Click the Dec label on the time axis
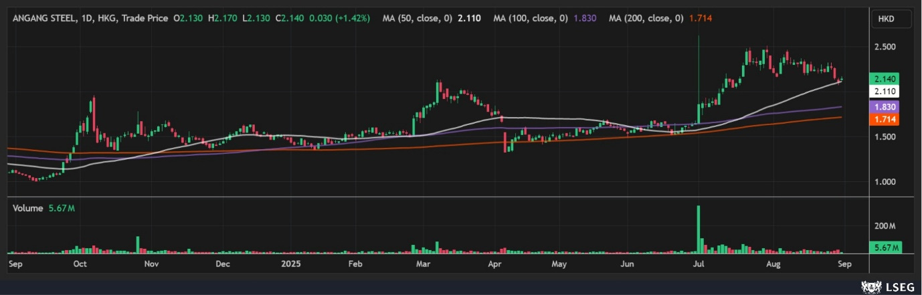 223,264
